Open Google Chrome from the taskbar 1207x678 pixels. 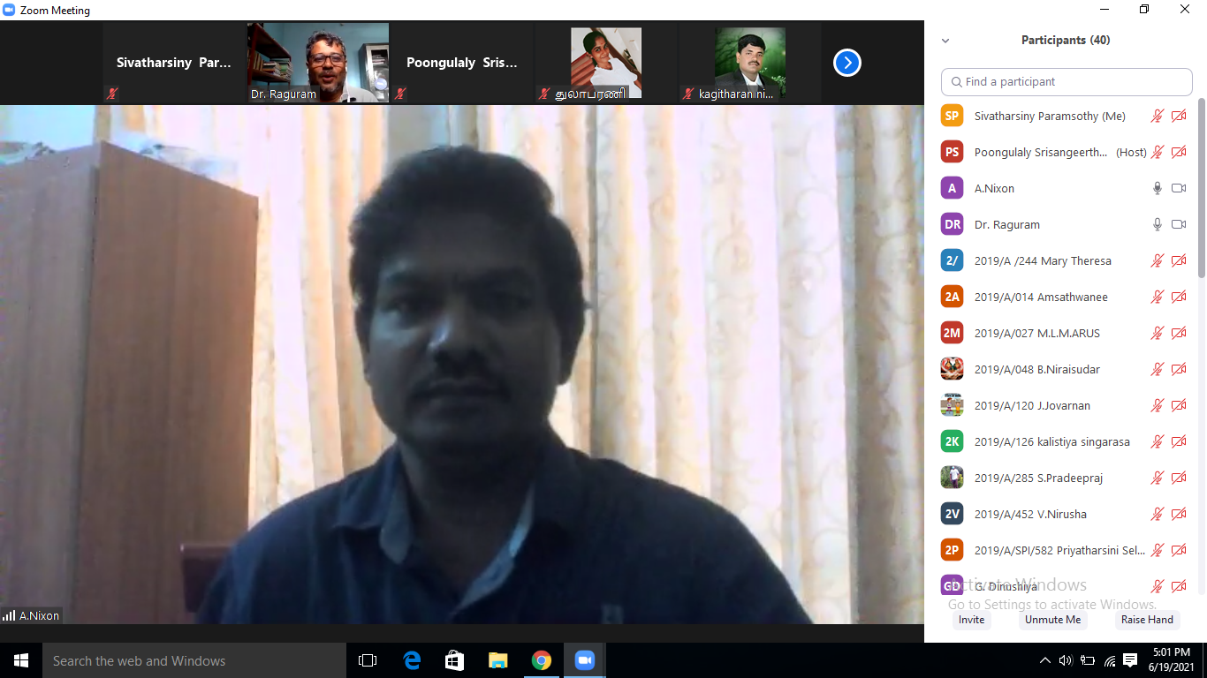[x=542, y=660]
